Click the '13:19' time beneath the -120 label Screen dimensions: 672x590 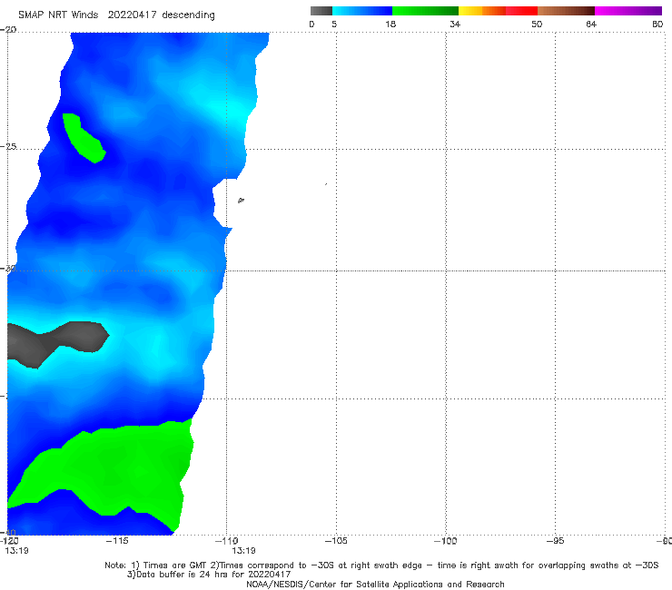[16, 551]
